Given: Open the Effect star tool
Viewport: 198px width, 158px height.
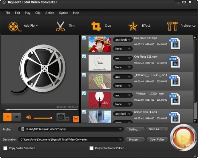Looking at the screenshot, I should tap(133, 26).
